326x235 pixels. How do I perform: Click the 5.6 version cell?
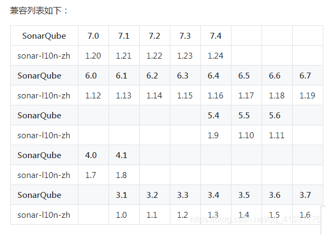(x=274, y=116)
